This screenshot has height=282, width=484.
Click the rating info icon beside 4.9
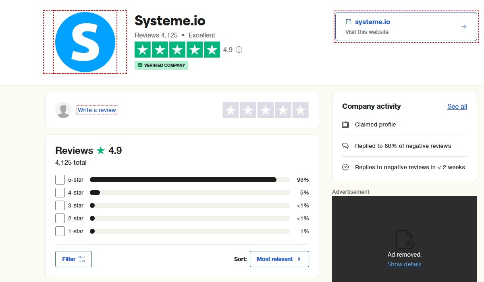pyautogui.click(x=239, y=50)
